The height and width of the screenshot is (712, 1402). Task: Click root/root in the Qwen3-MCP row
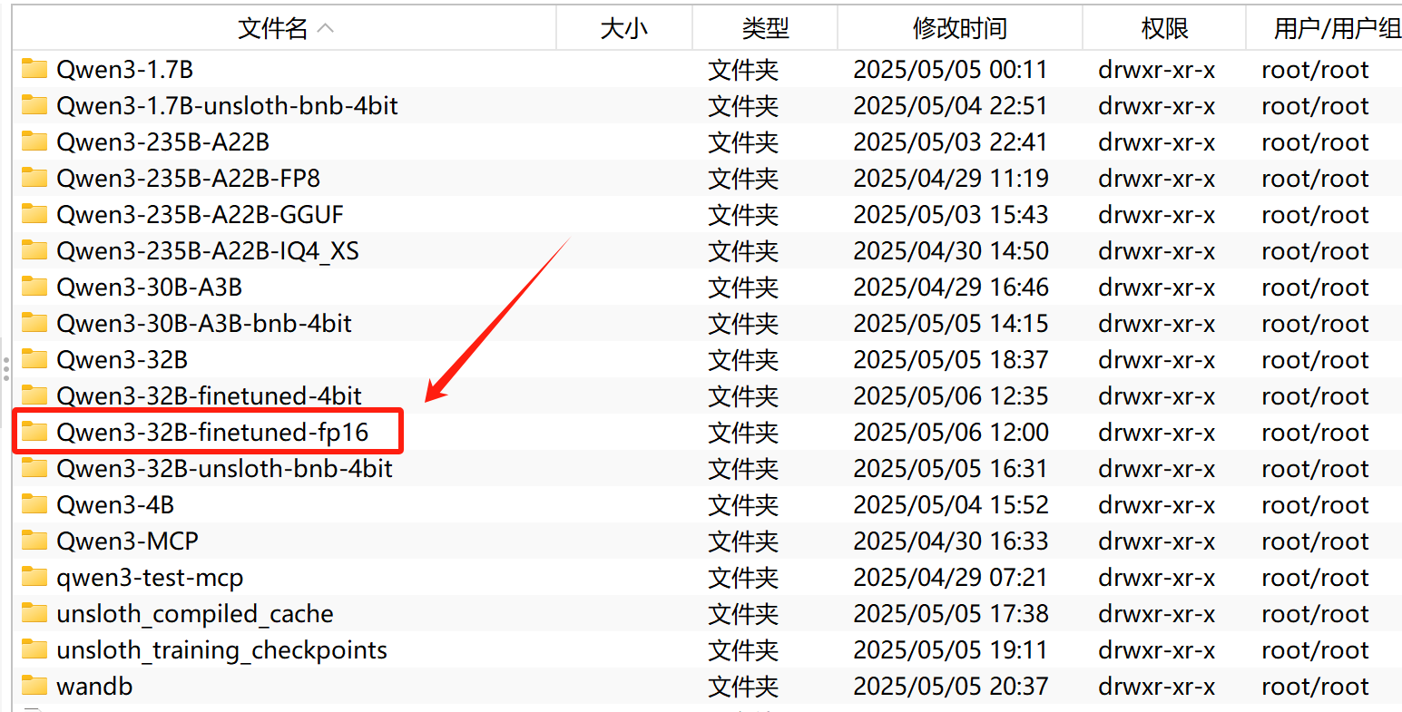pyautogui.click(x=1315, y=541)
